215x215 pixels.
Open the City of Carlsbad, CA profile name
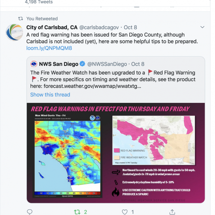pyautogui.click(x=52, y=27)
